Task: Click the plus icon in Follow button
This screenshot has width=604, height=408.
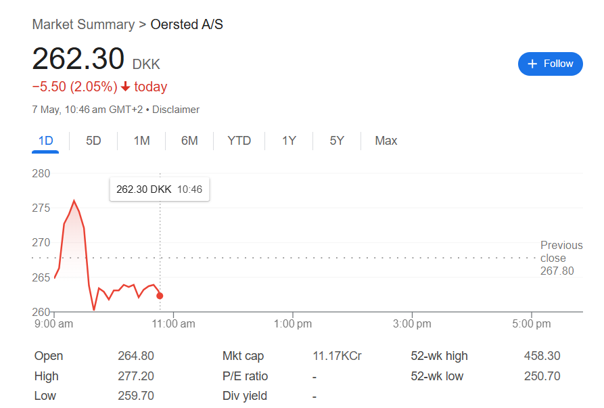Action: (x=532, y=64)
